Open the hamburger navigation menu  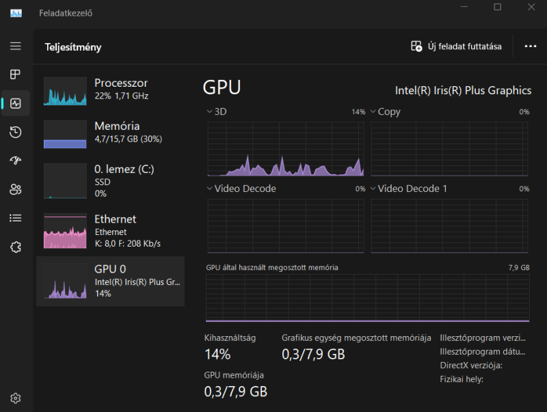pos(15,46)
